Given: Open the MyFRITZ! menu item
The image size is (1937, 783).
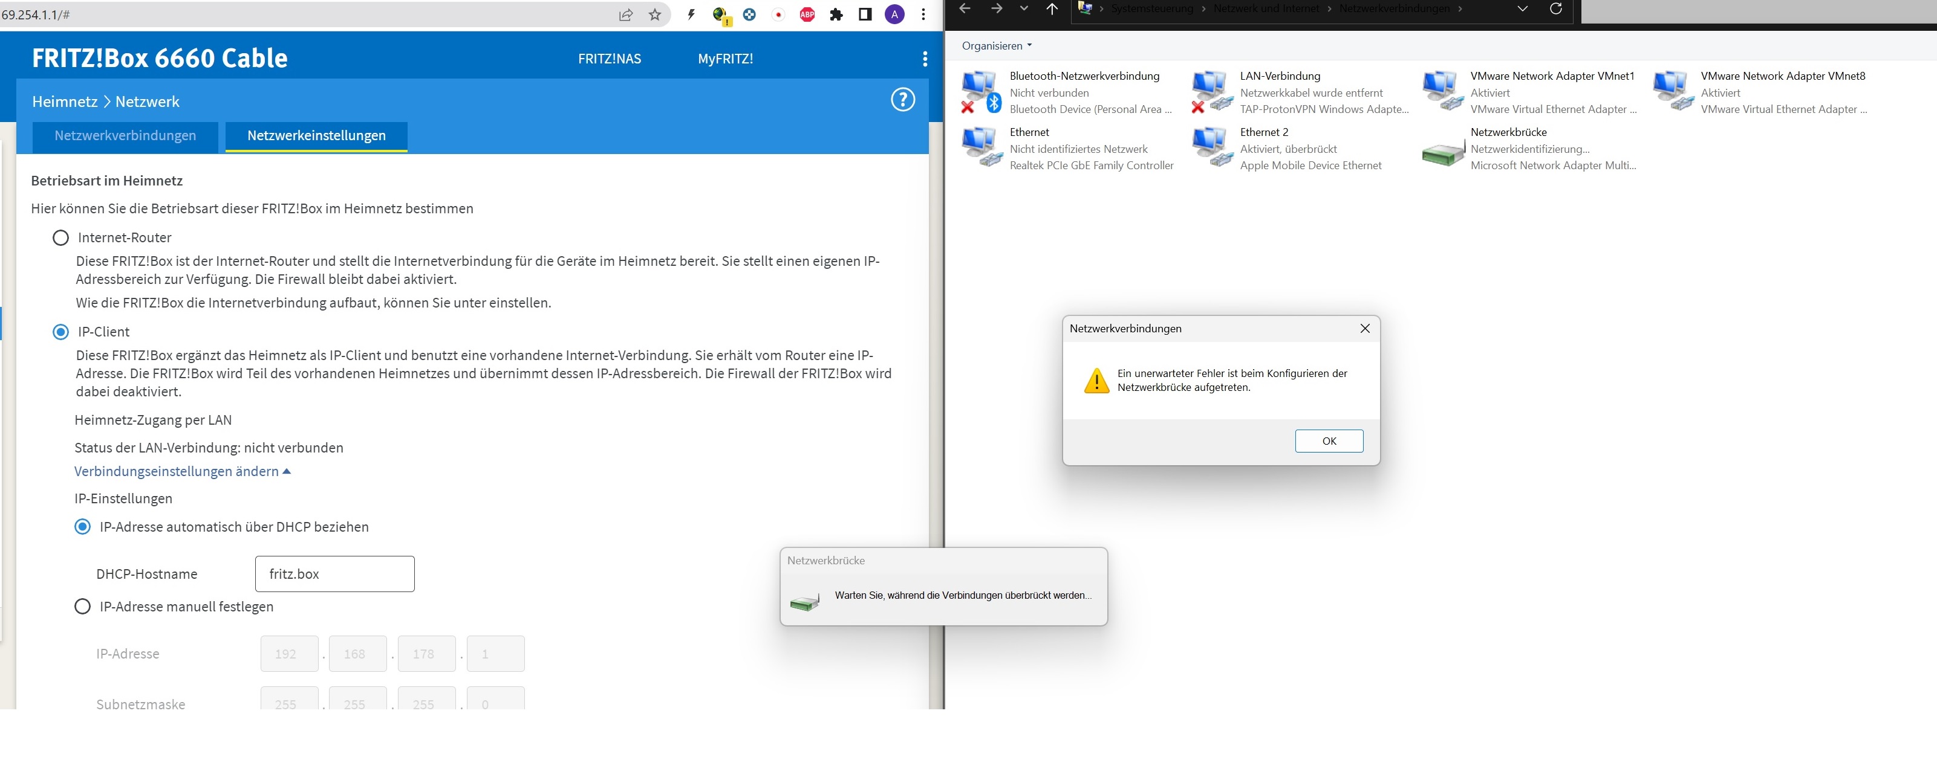Looking at the screenshot, I should 725,59.
